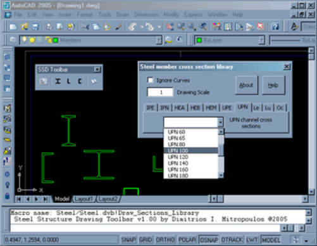Open the ByLayer color dropdown

click(x=262, y=40)
